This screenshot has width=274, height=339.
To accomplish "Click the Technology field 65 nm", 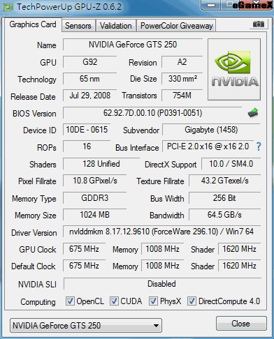I will pos(89,79).
